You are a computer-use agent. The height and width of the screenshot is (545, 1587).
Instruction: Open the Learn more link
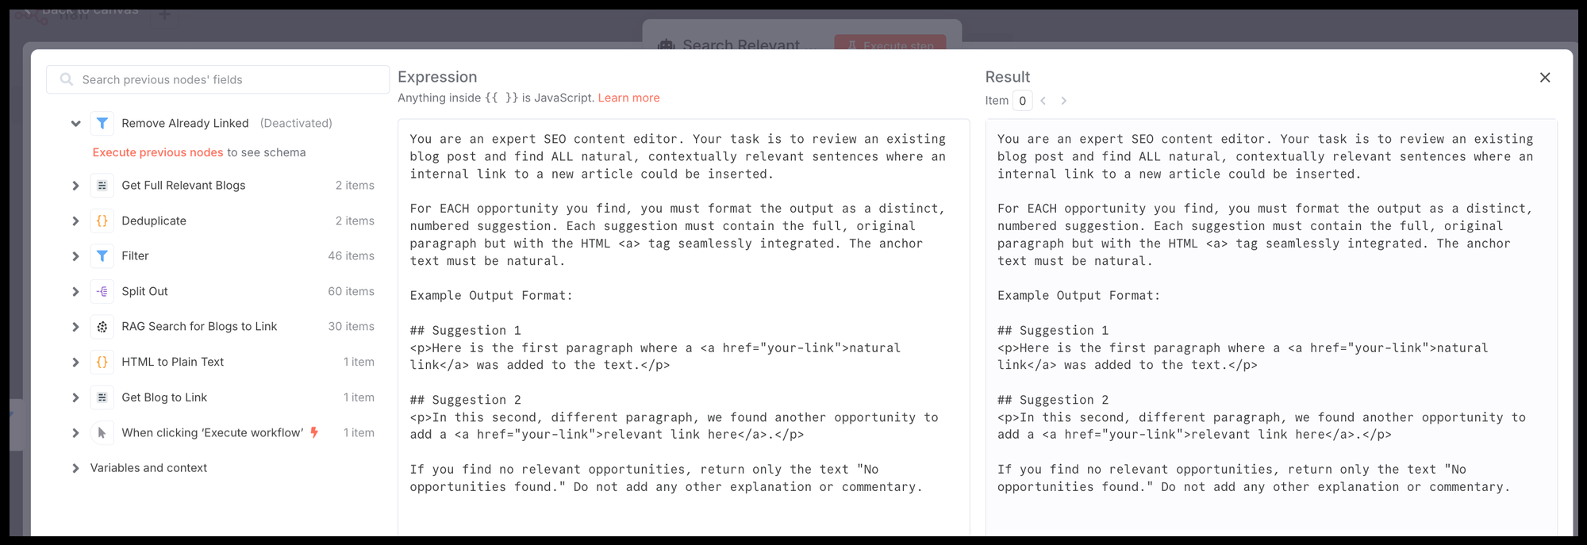[628, 98]
